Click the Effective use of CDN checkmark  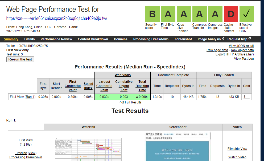click(x=246, y=14)
